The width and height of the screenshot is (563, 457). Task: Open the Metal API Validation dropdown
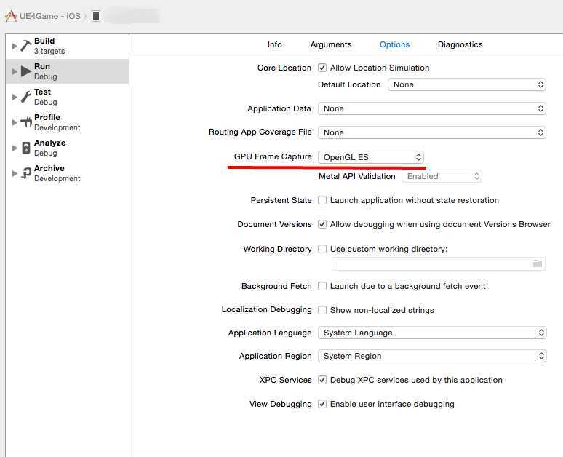tap(442, 176)
